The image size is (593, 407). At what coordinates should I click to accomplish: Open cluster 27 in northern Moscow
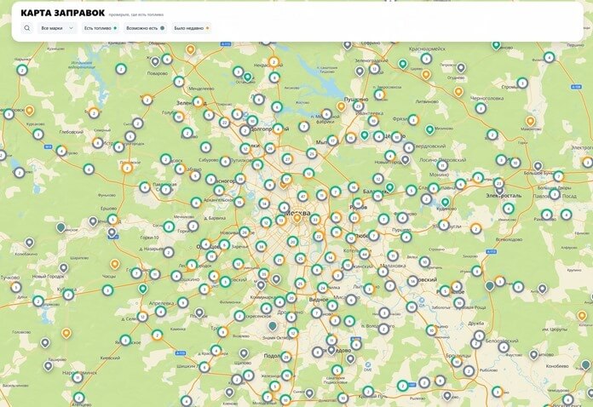tap(287, 158)
